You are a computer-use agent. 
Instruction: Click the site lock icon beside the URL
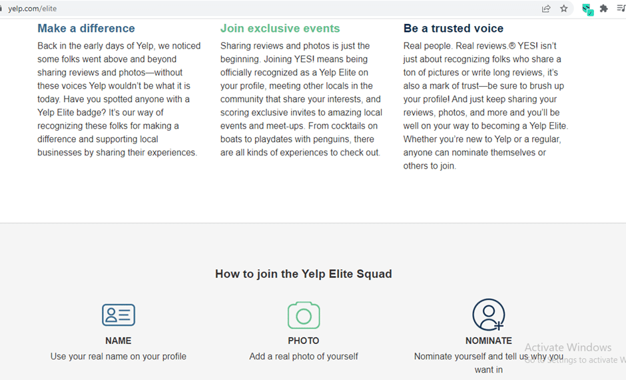1,9
